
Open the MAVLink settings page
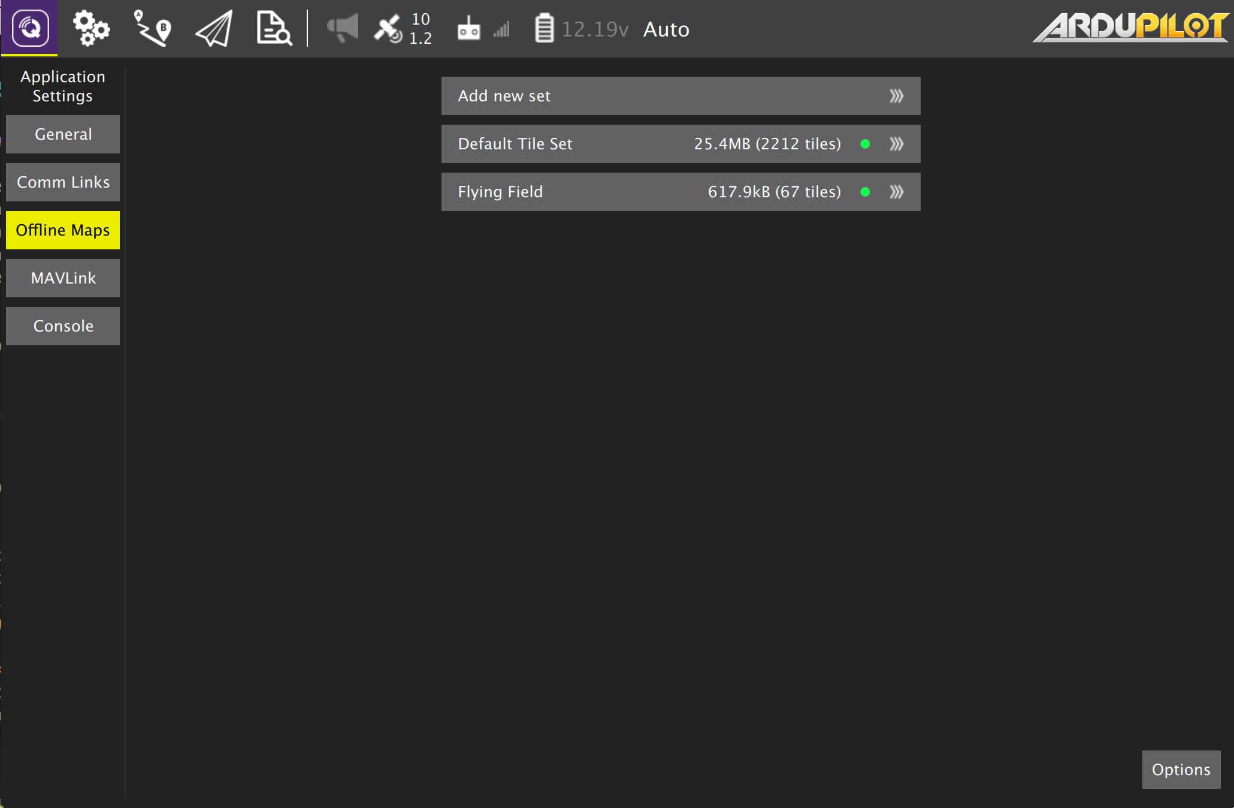(63, 278)
